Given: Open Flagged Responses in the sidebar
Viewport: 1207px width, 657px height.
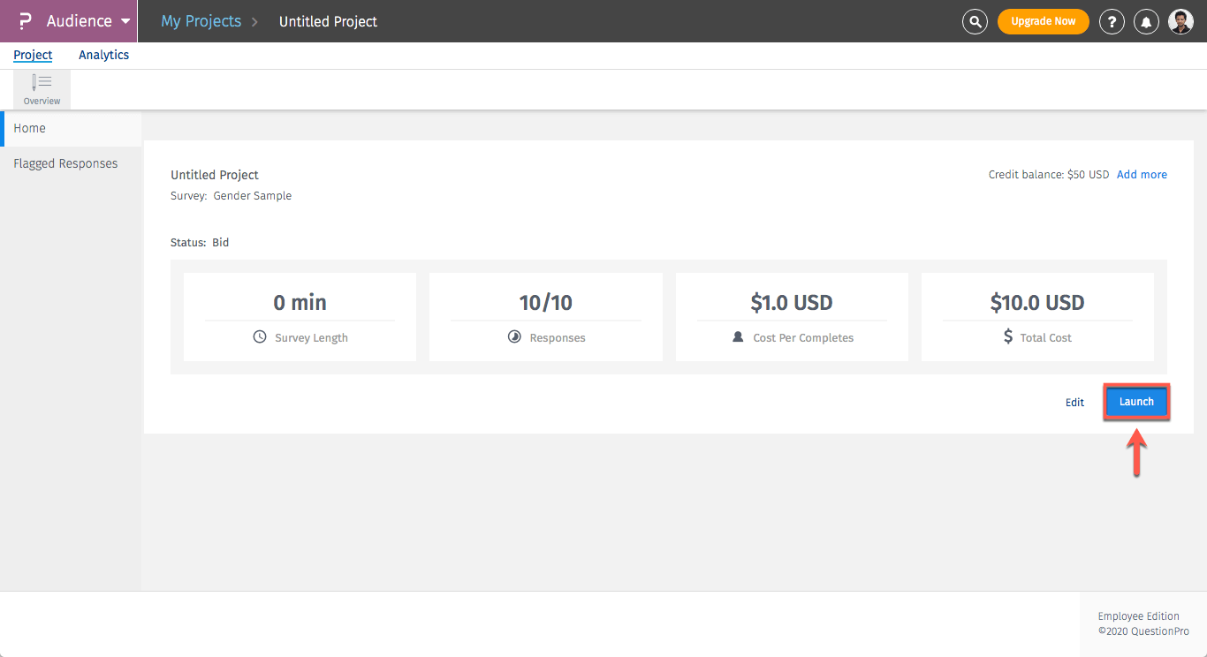Looking at the screenshot, I should coord(65,163).
